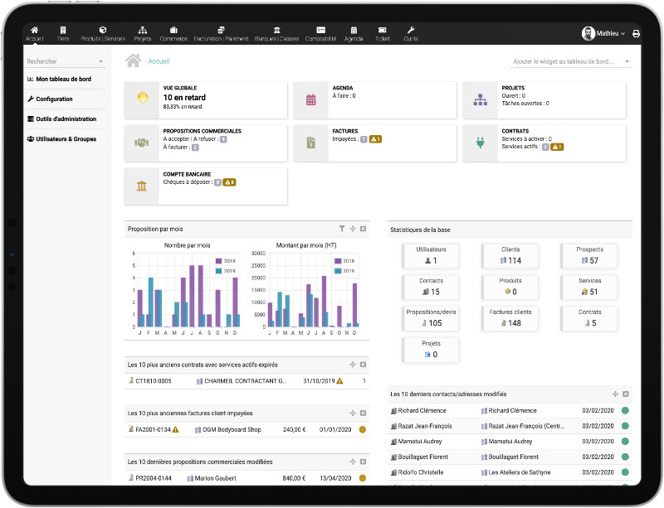Click the Accueil breadcrumb link
The height and width of the screenshot is (508, 664).
pos(159,61)
